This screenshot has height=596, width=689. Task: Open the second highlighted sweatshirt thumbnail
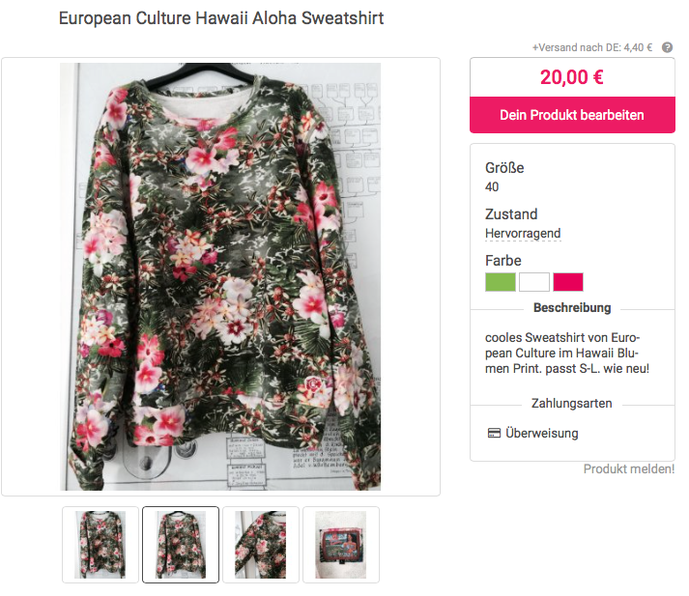point(181,545)
